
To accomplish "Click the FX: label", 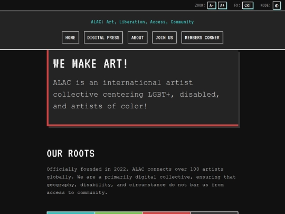I will click(x=237, y=5).
